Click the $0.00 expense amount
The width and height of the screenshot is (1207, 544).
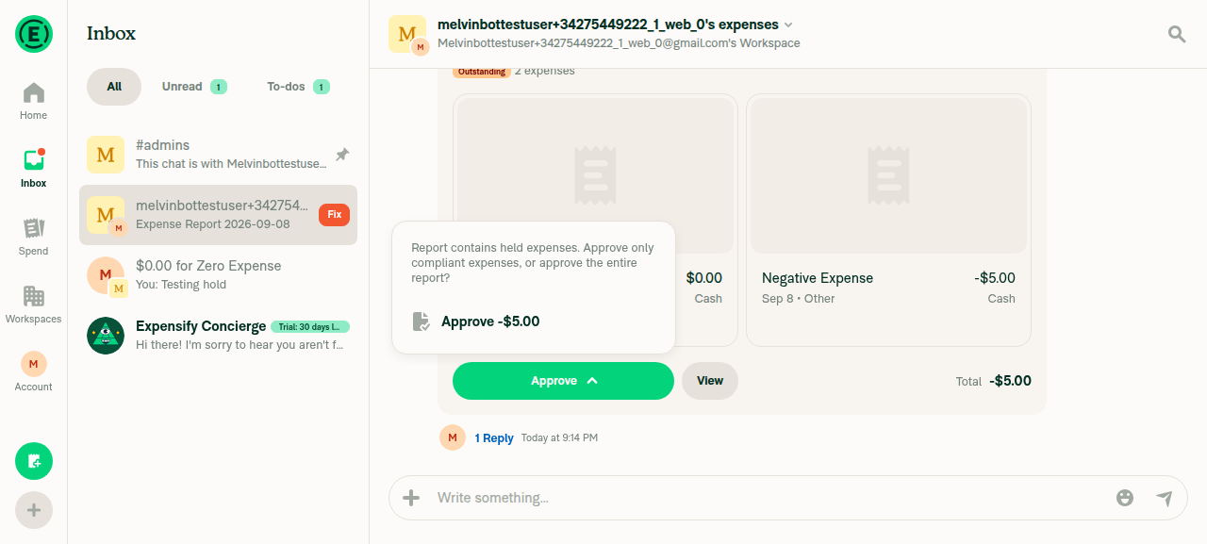point(704,278)
